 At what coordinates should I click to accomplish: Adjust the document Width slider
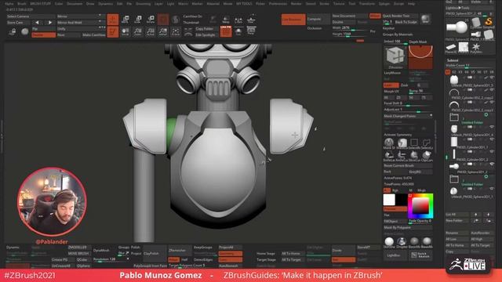[350, 28]
